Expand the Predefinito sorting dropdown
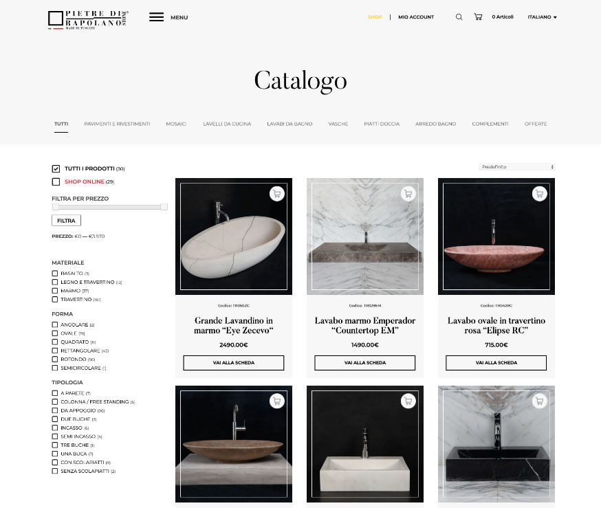The image size is (601, 508). [x=516, y=166]
